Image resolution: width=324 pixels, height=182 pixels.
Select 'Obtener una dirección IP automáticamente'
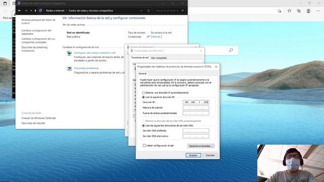pyautogui.click(x=166, y=93)
